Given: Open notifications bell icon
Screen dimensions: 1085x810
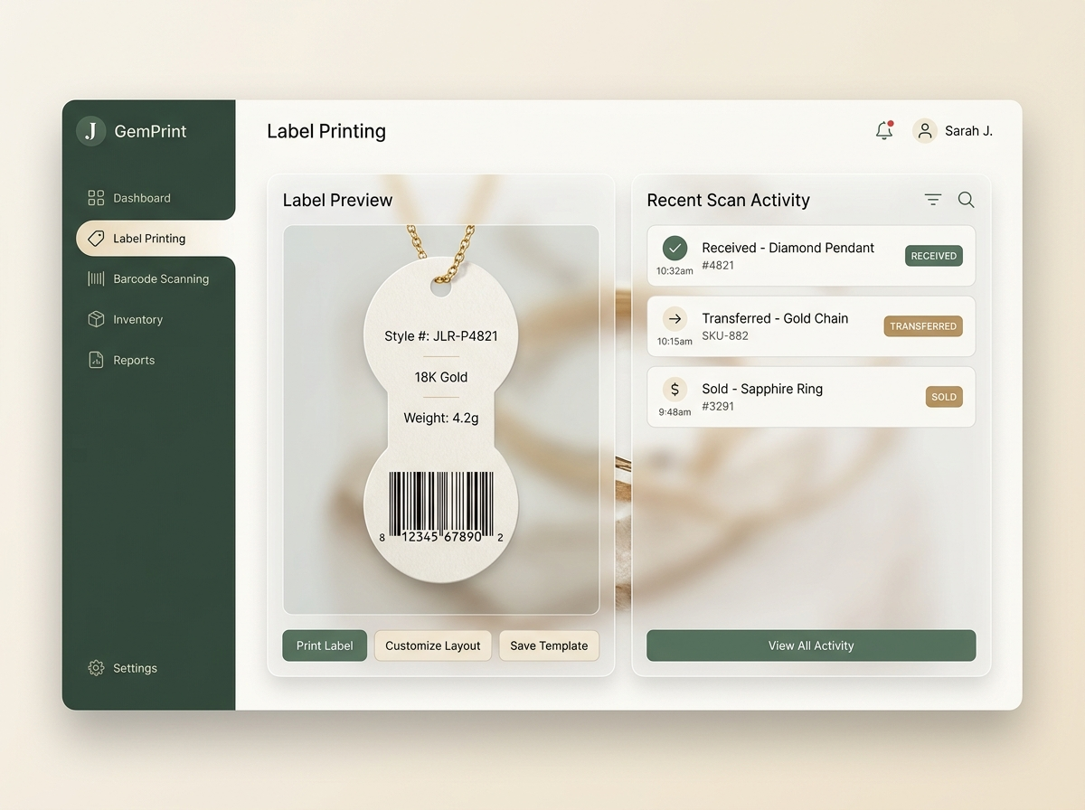Looking at the screenshot, I should pos(884,131).
